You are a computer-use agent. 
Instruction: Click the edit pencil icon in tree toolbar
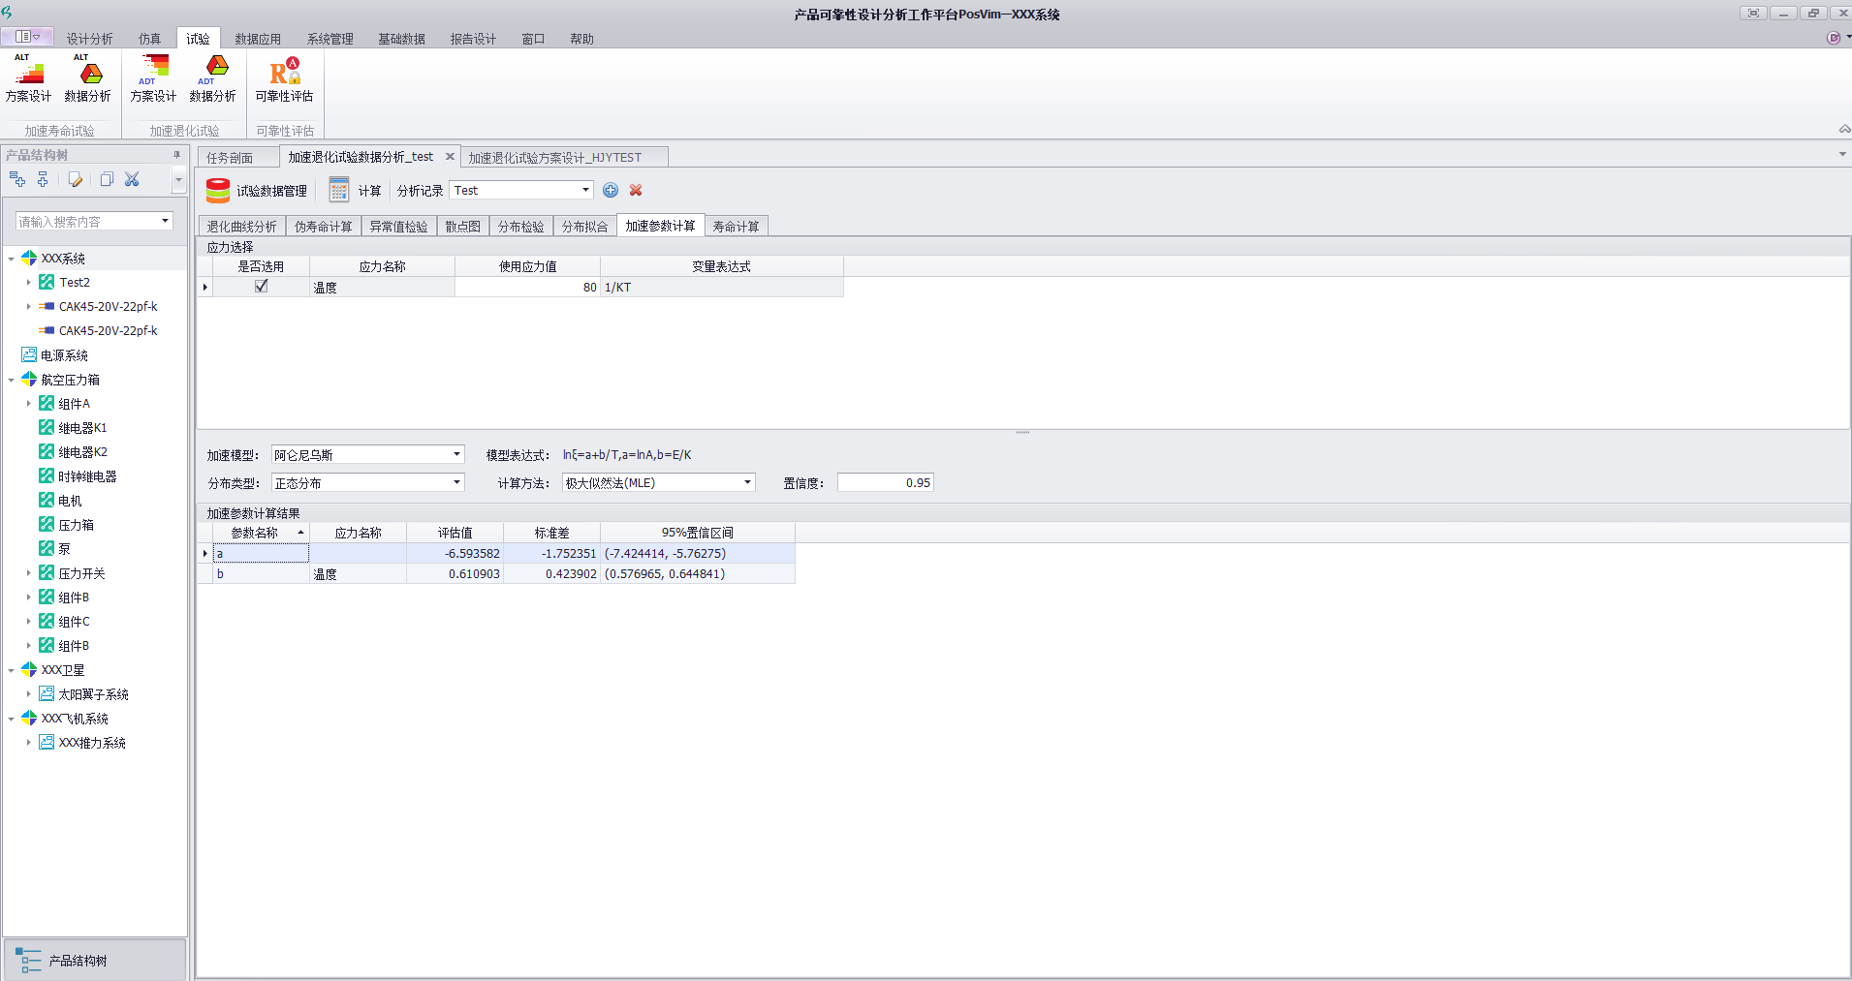point(76,179)
